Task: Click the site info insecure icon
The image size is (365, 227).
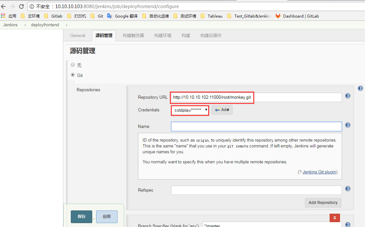Action: click(x=32, y=6)
